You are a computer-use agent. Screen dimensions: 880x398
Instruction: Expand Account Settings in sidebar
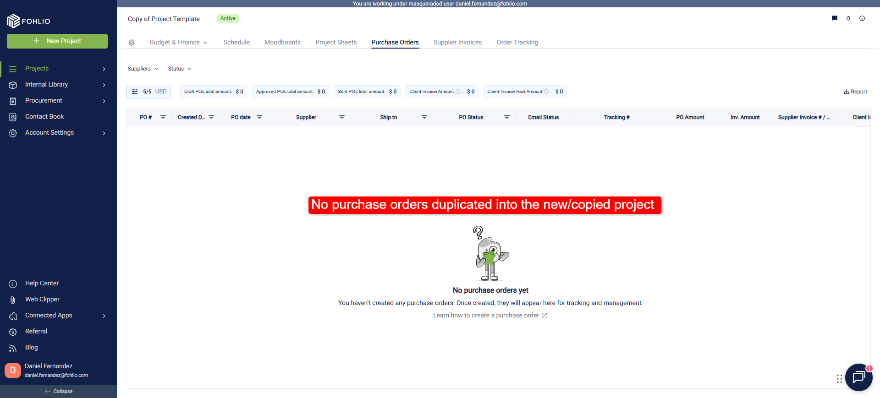point(104,133)
